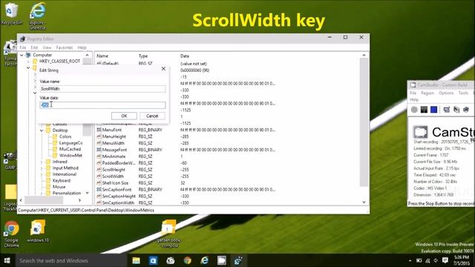Image resolution: width=475 pixels, height=267 pixels.
Task: Open the Action Center notification icon
Action: point(445,260)
